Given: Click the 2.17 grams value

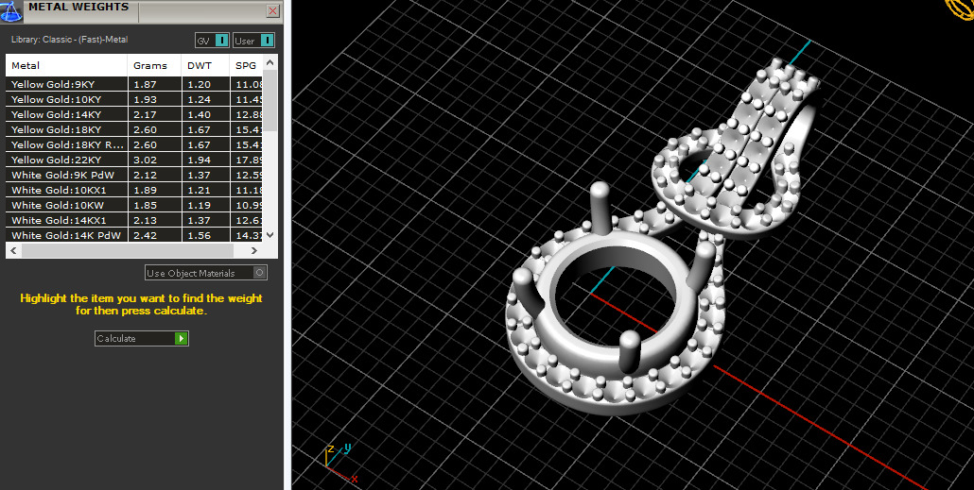Looking at the screenshot, I should pos(145,115).
